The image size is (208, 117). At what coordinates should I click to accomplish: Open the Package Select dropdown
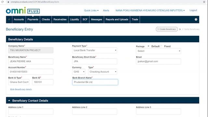[158, 51]
